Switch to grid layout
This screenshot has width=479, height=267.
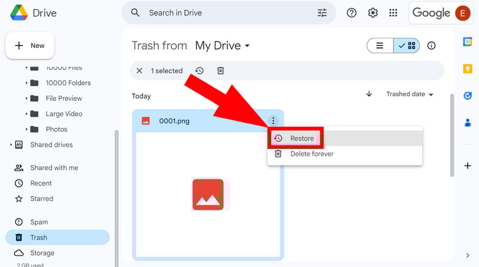pyautogui.click(x=407, y=45)
